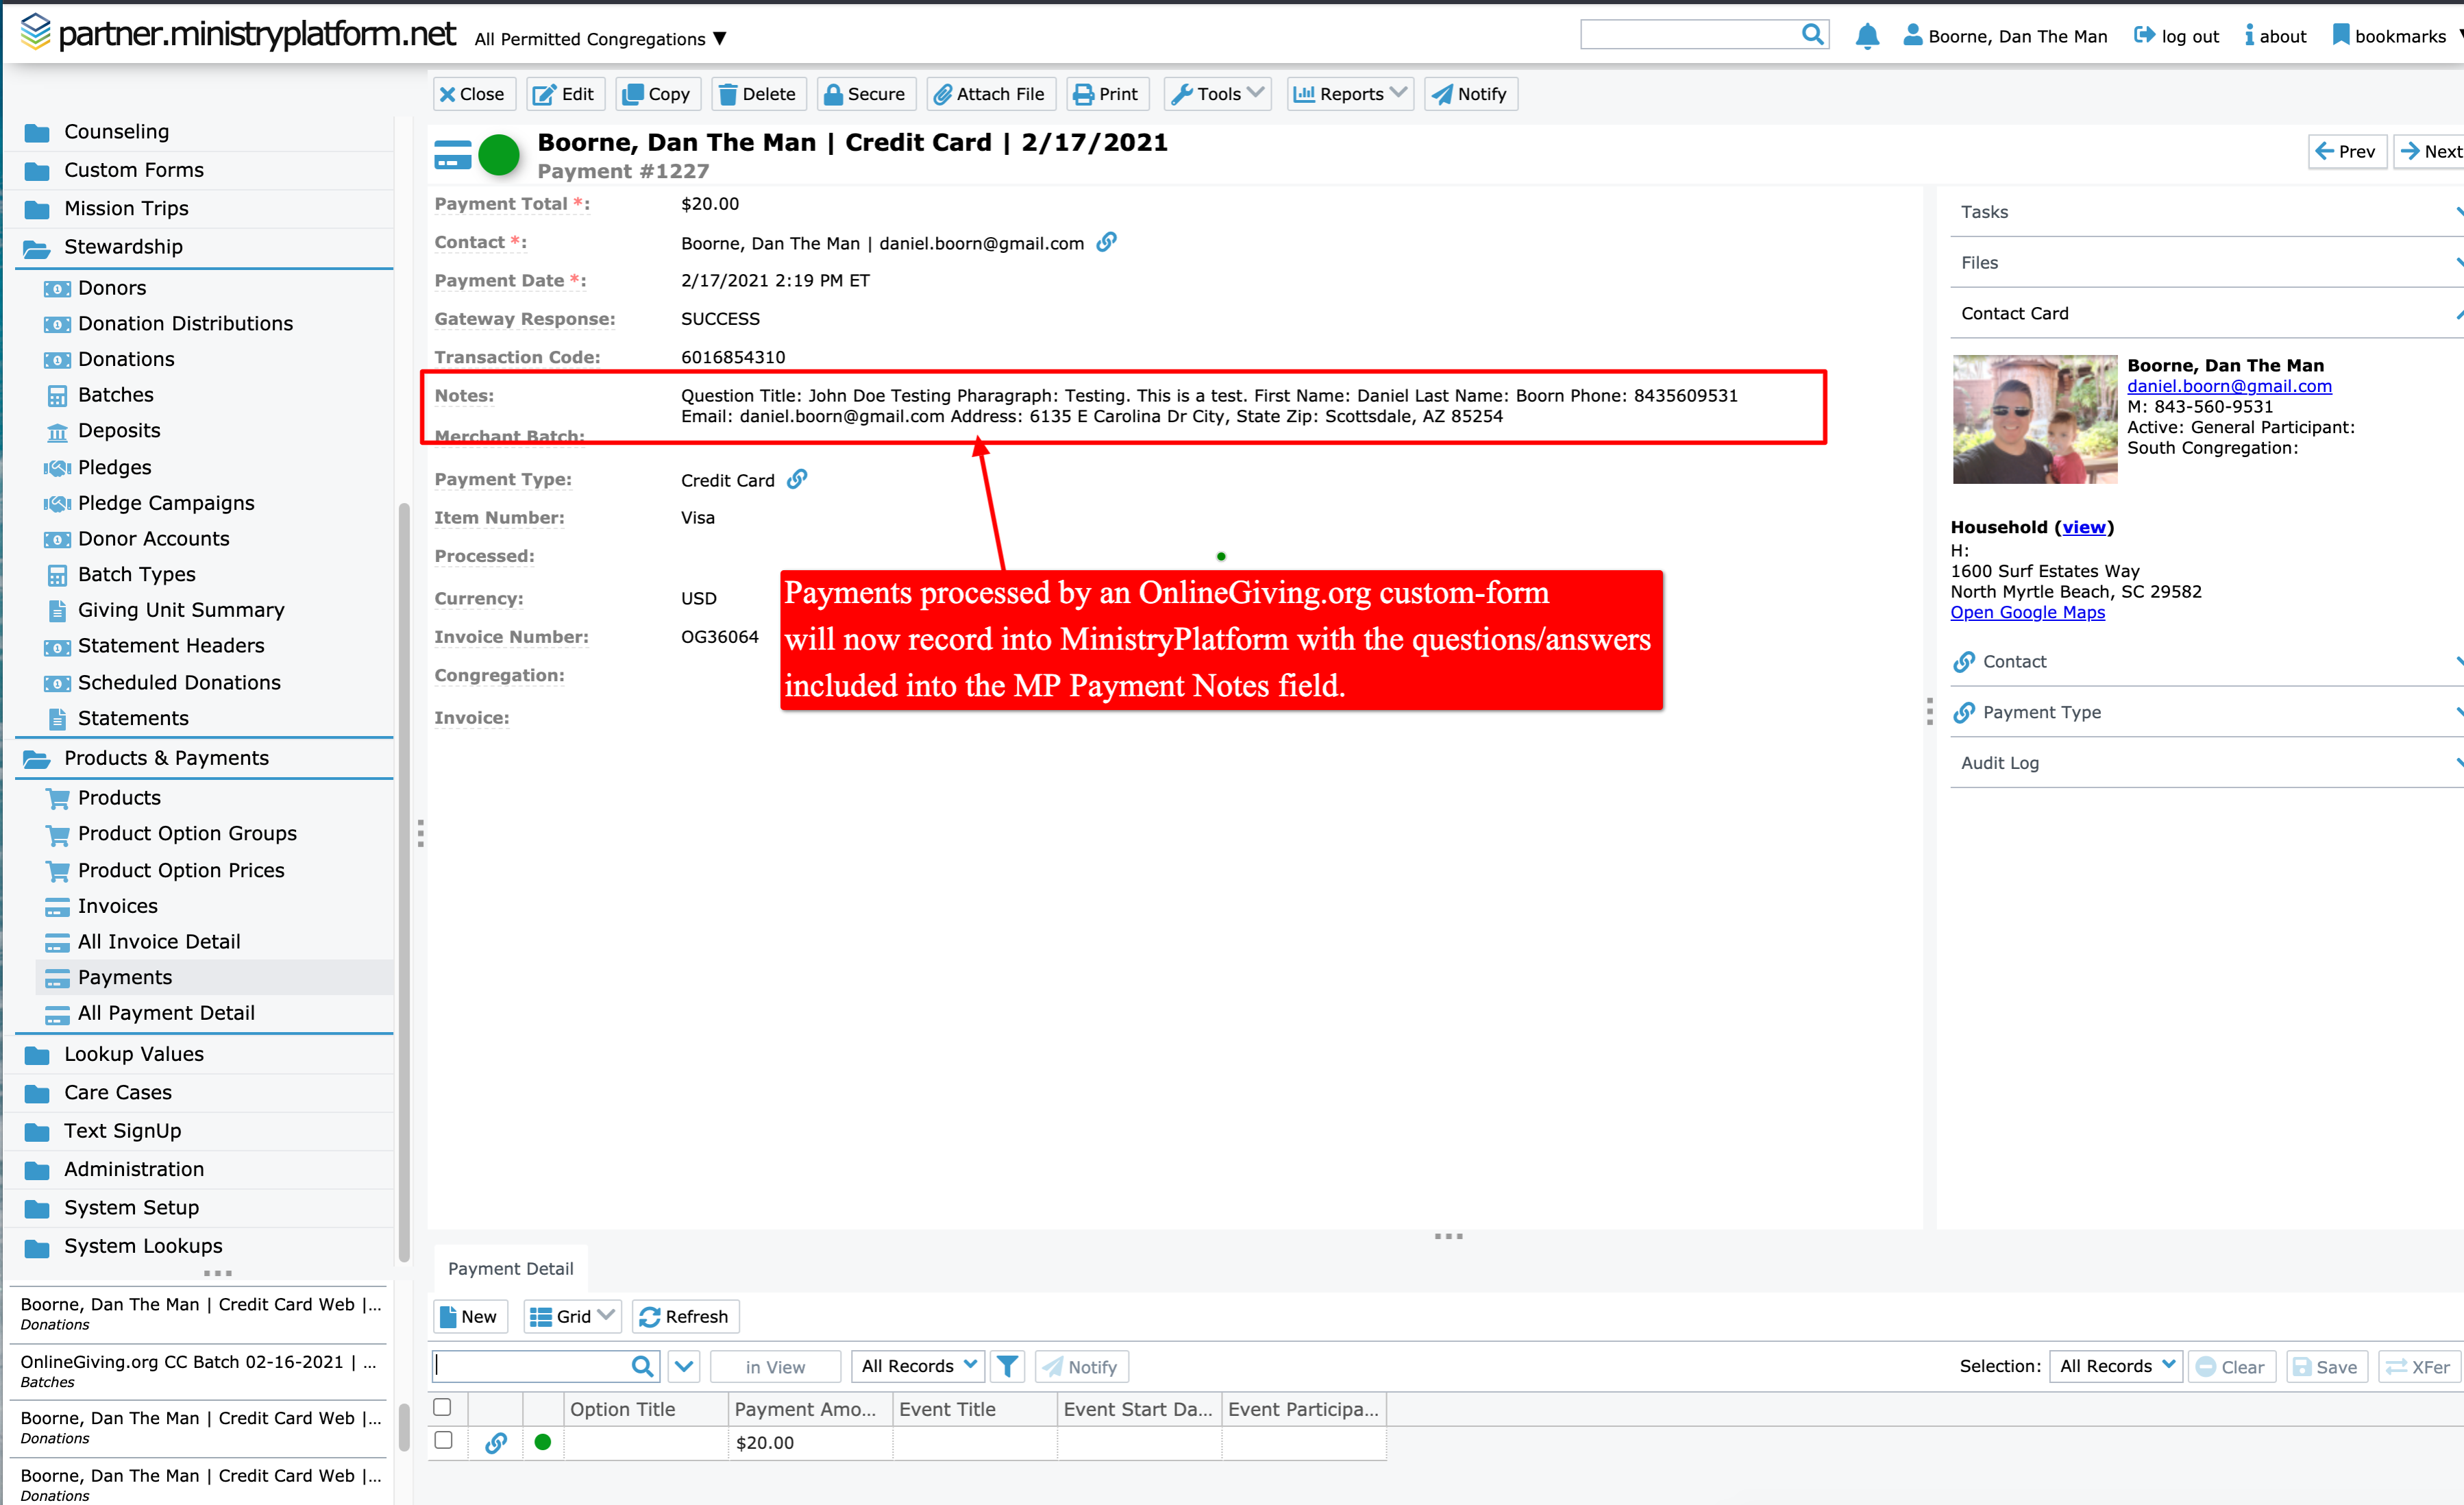Click the Payment Detail search magnifier
The height and width of the screenshot is (1505, 2464).
point(642,1366)
